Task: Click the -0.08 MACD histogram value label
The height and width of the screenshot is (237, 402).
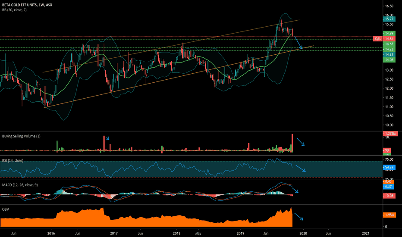Action: pos(389,196)
